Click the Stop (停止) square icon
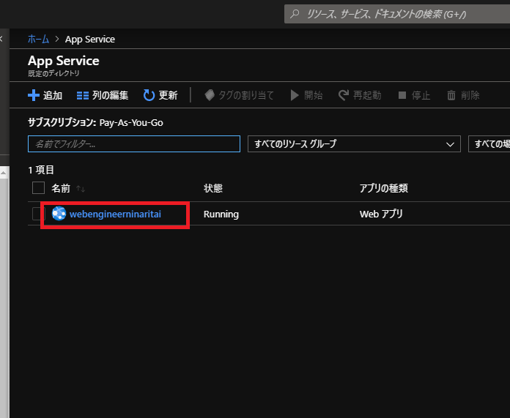 (x=402, y=95)
